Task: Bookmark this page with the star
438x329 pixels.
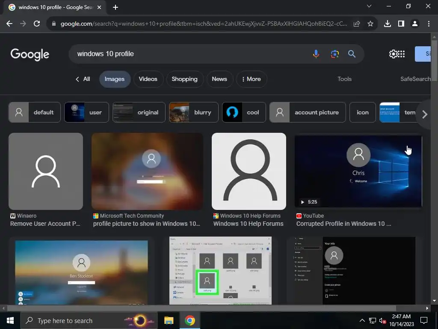Action: 370,24
